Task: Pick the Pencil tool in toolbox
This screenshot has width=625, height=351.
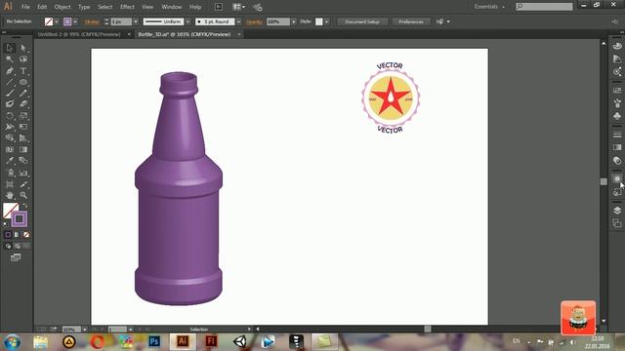Action: (23, 94)
